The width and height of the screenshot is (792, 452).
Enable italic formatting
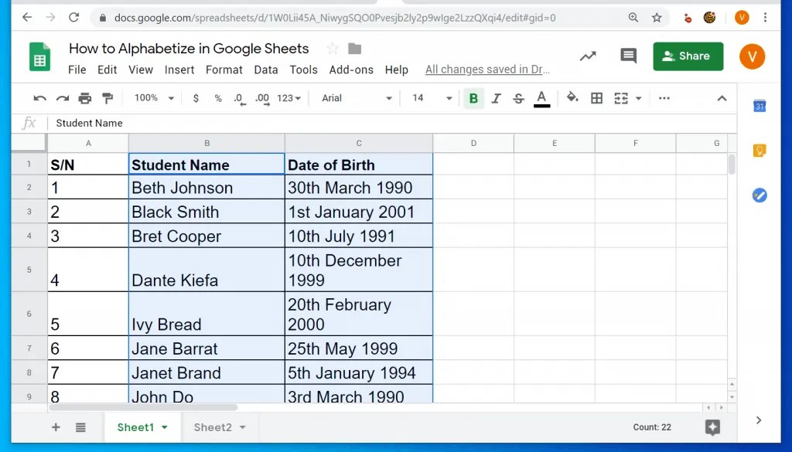(x=496, y=98)
